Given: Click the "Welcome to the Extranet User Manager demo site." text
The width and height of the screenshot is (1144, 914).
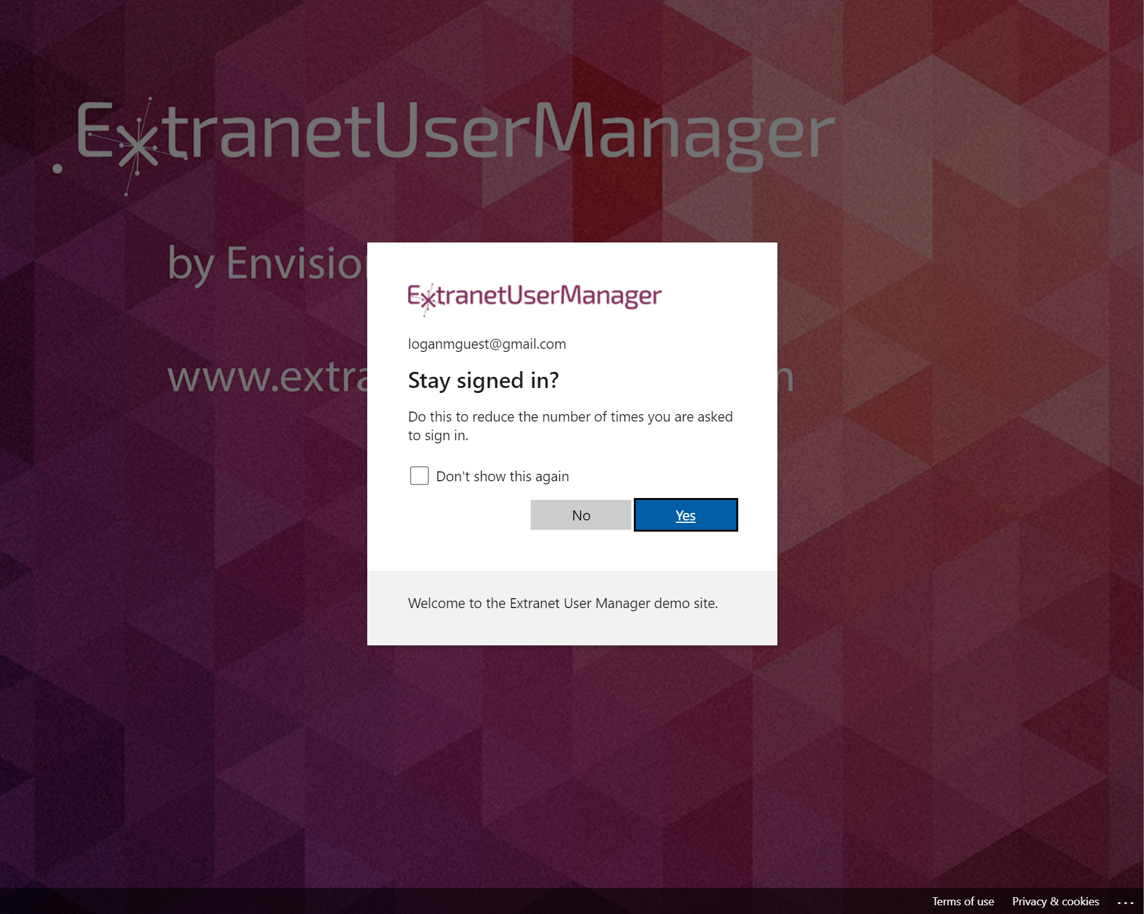Looking at the screenshot, I should coord(562,603).
